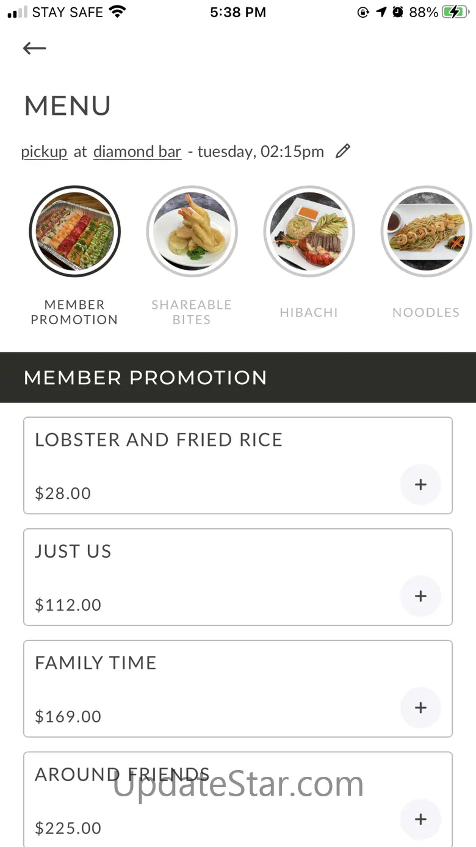Tap the battery indicator in status bar
This screenshot has height=847, width=476.
click(455, 12)
